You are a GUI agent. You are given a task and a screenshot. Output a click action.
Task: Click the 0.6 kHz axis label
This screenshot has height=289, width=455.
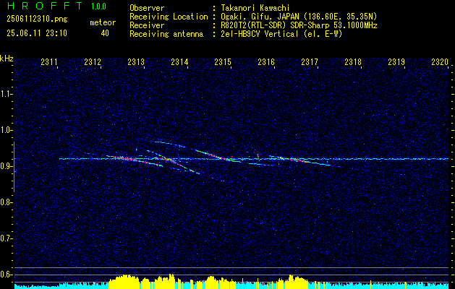click(x=6, y=275)
